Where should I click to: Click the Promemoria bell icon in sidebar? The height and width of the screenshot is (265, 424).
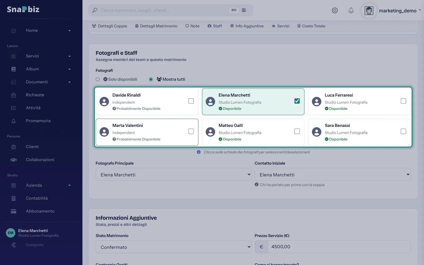[x=14, y=121]
